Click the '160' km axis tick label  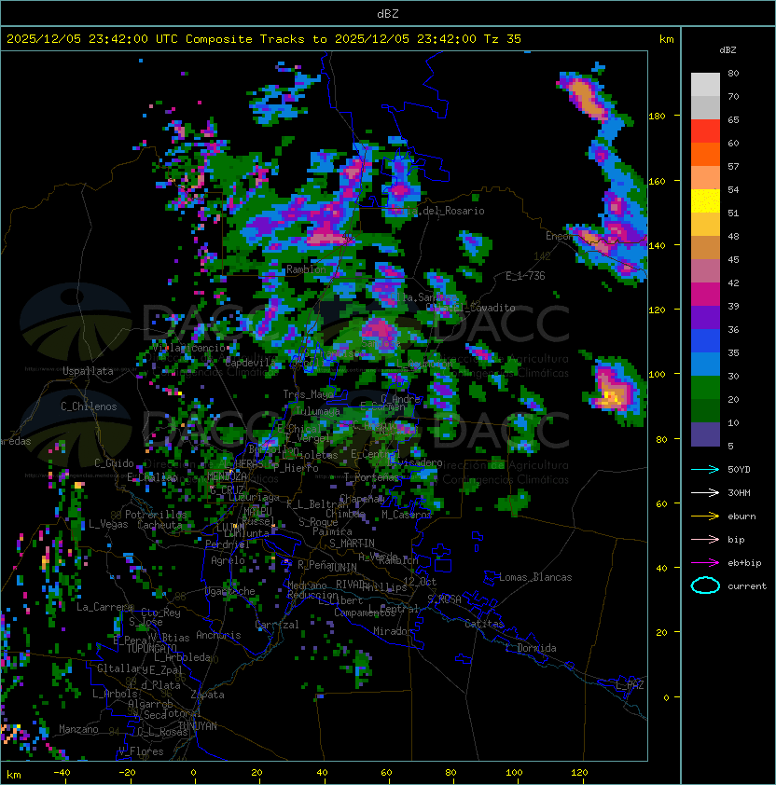[x=657, y=181]
